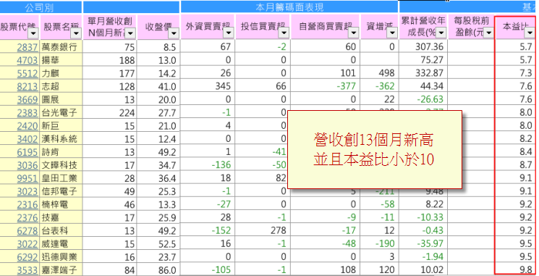Viewport: 539px width, 276px height.
Task: Select the 營收創13個月新高 annotation text box
Action: coord(374,150)
